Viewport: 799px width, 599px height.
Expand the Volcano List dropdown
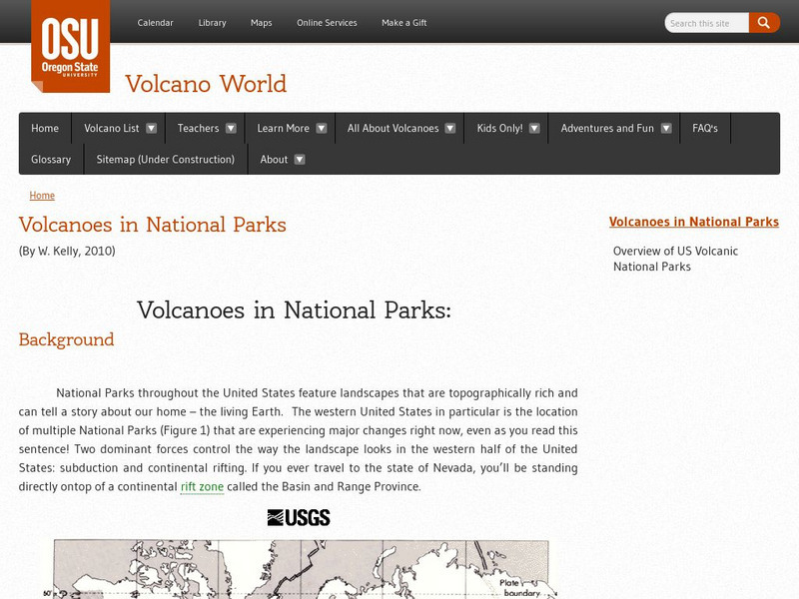coord(116,128)
